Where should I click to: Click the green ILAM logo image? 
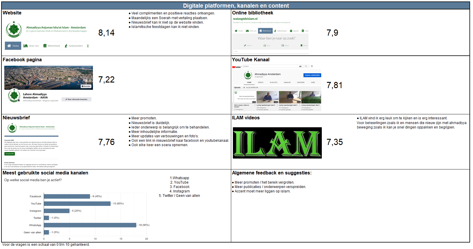[277, 143]
